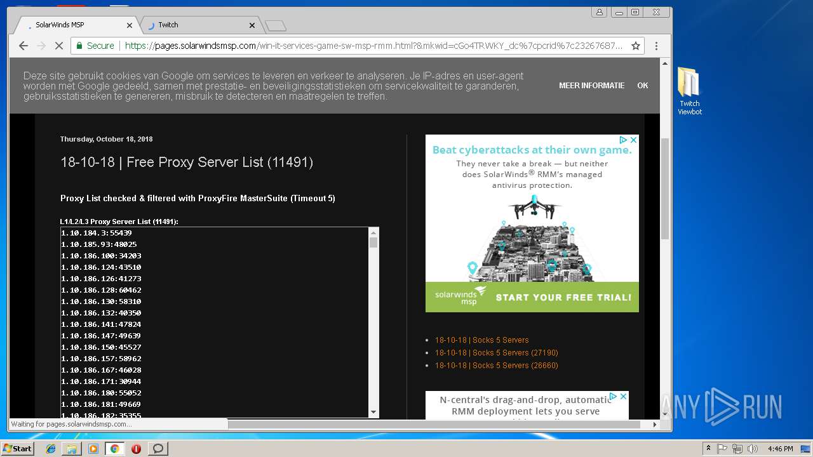Screen dimensions: 813x457
Task: Open the AdChoices icon on the N-central ad
Action: (613, 396)
